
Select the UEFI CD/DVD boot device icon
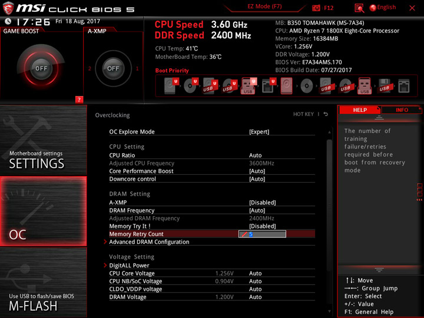[x=191, y=86]
